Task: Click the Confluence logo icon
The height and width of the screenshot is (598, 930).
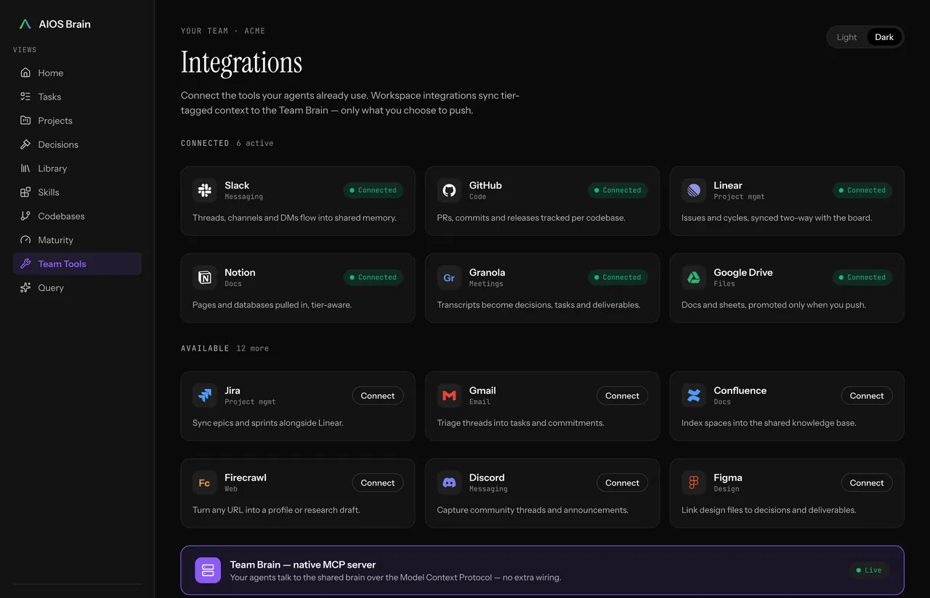Action: [694, 396]
